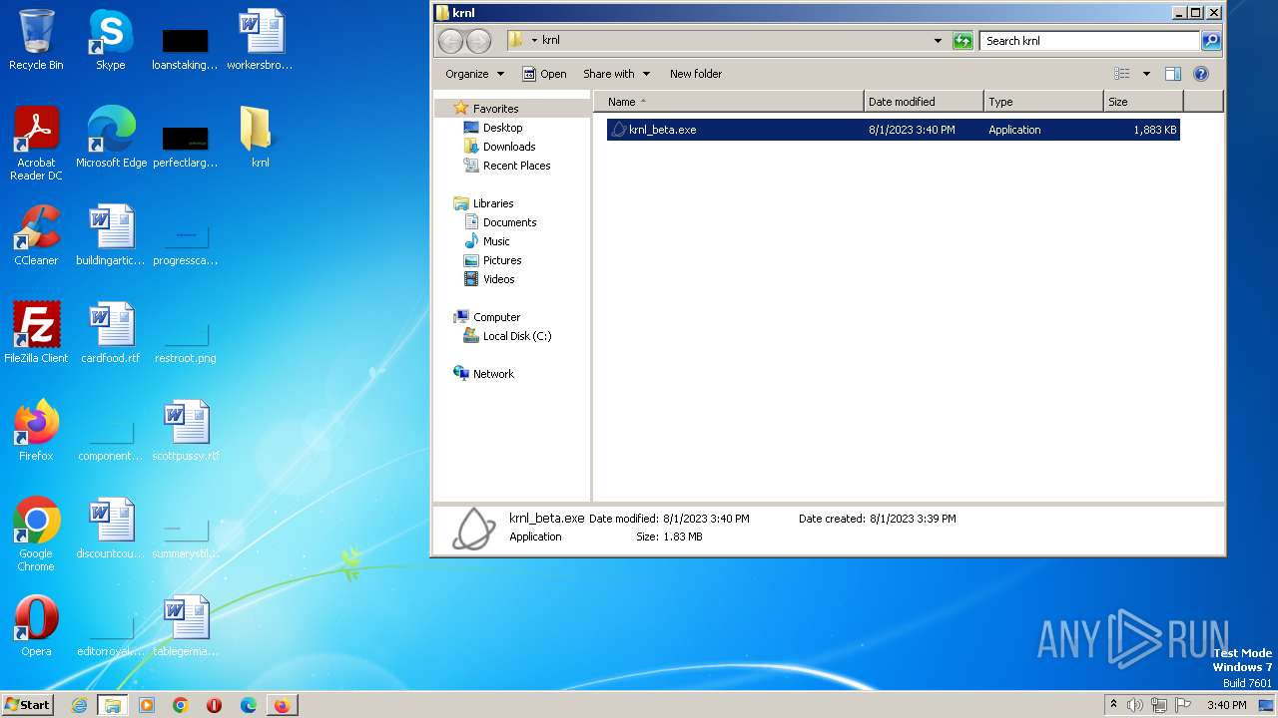
Task: Select the workersbro... desktop document
Action: (x=260, y=40)
